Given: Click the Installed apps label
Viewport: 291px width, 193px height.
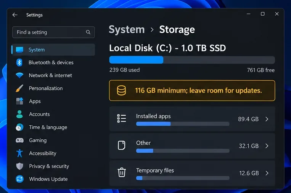Looking at the screenshot, I should pyautogui.click(x=153, y=116).
